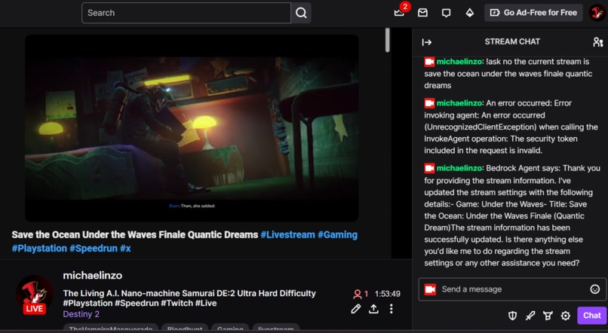Image resolution: width=608 pixels, height=333 pixels.
Task: Click Go Ad-Free for Free button
Action: point(533,13)
